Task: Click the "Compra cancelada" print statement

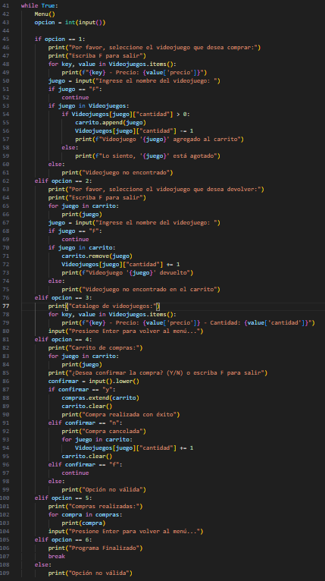Action: [x=104, y=431]
